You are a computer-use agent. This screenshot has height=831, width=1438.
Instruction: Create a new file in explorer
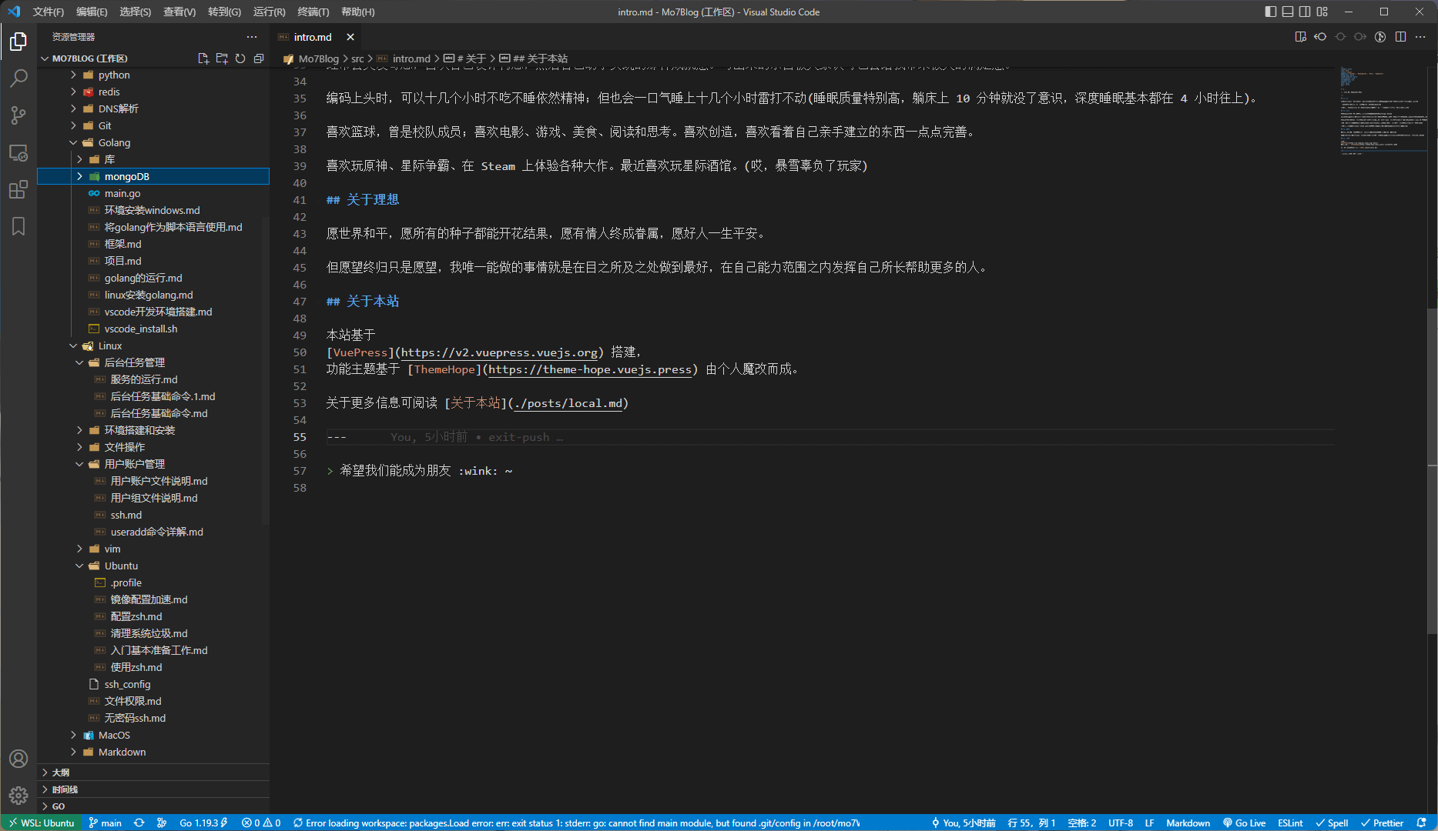[203, 58]
